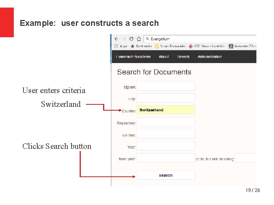Open the Susan Bookmarks folder
Viewport: 274px width, 205px height.
pos(170,46)
